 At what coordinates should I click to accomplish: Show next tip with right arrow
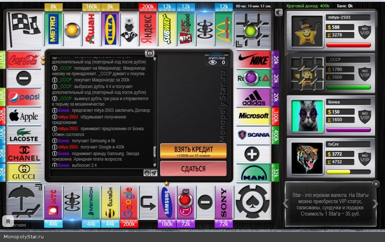point(375,204)
